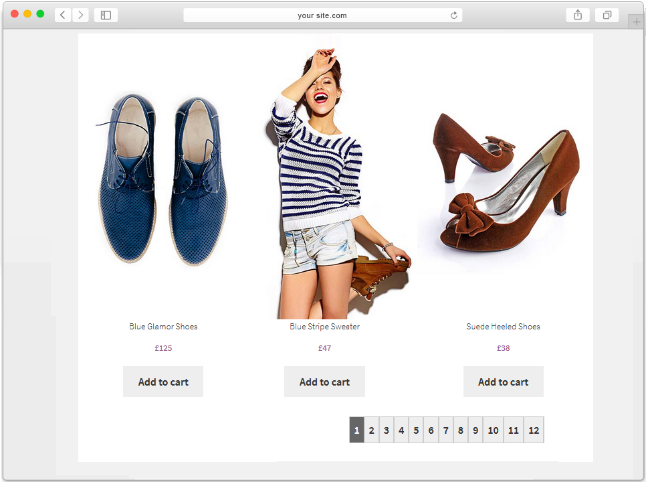646x484 pixels.
Task: Jump to pagination page 9
Action: (475, 430)
